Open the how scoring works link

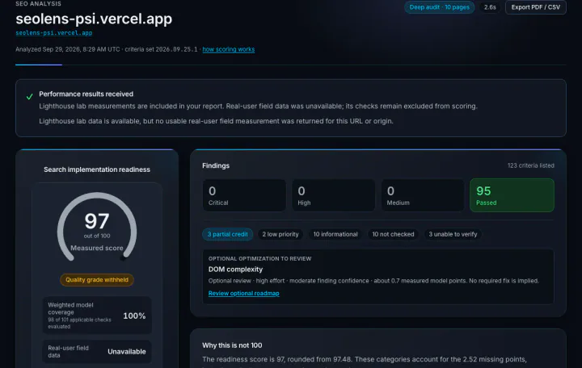coord(228,49)
